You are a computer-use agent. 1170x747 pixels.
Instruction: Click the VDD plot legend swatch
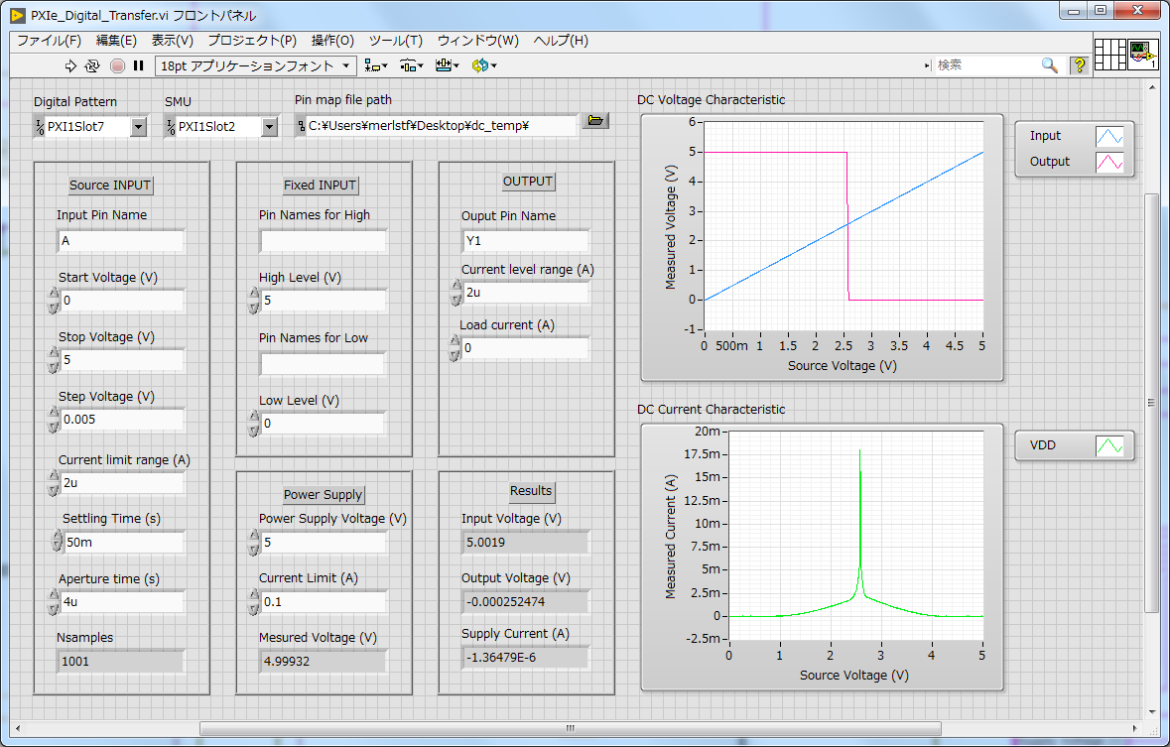[1109, 445]
